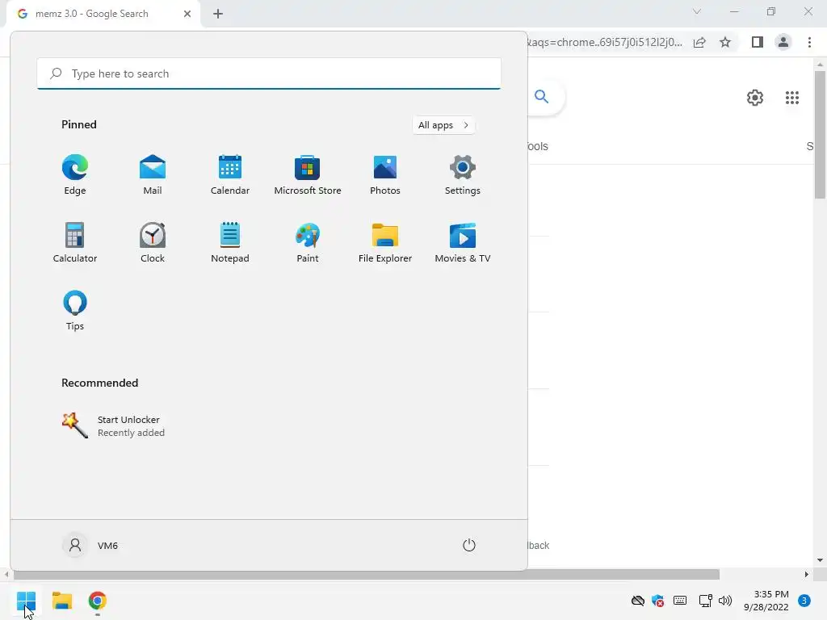Click the power button in Start menu
This screenshot has height=620, width=827.
coord(469,545)
